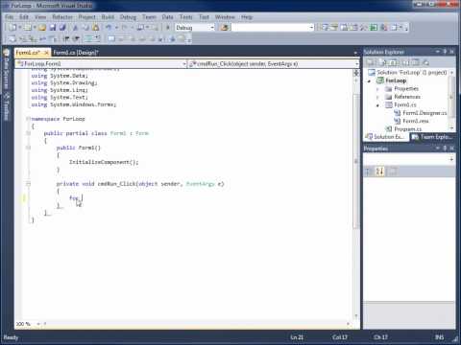Click the INS status bar indicator
The width and height of the screenshot is (461, 345).
pos(439,337)
